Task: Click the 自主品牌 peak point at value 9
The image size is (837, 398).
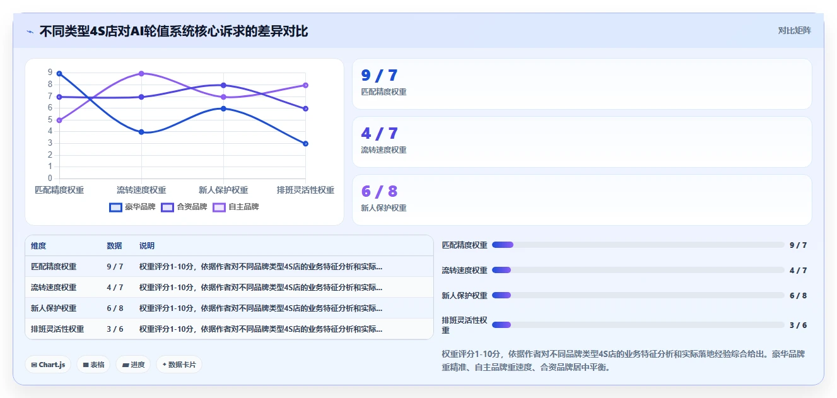Action: pos(141,74)
